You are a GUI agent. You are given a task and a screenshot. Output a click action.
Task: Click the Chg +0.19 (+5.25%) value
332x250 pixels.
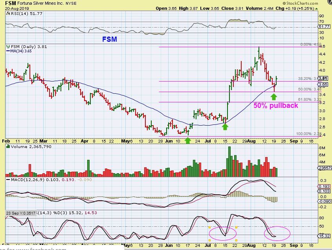(x=295, y=9)
